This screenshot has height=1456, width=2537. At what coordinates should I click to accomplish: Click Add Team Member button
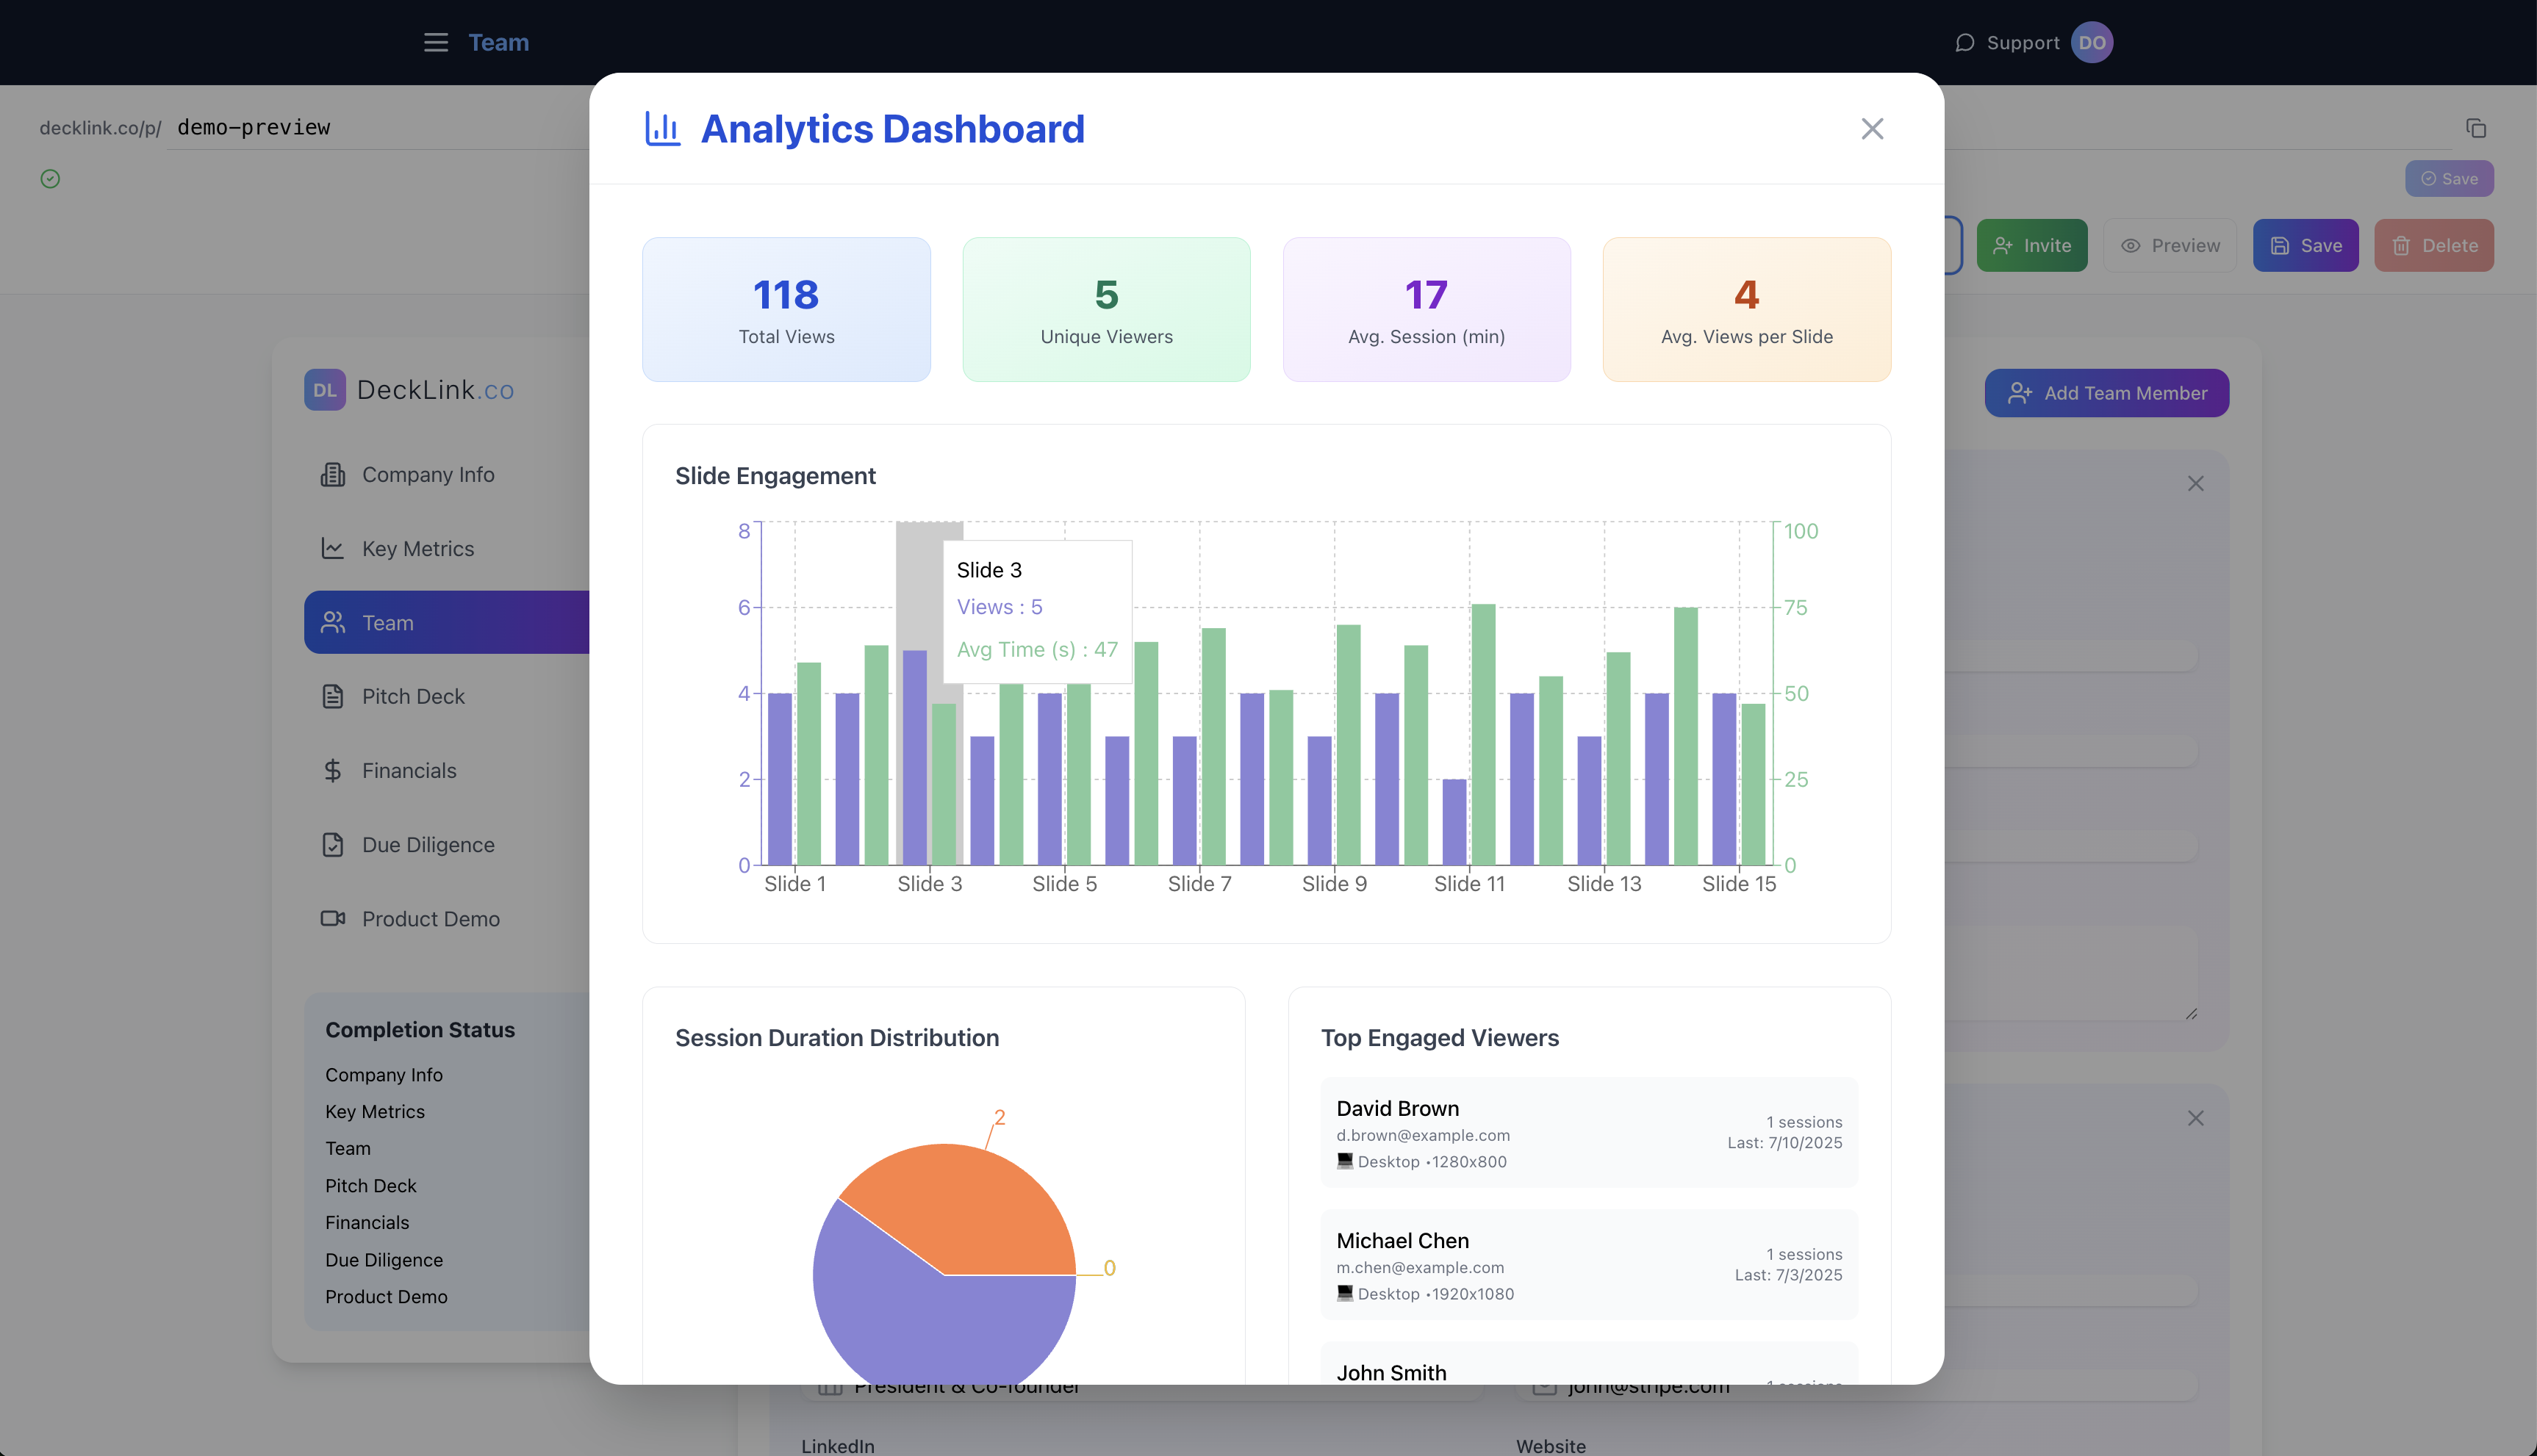pyautogui.click(x=2107, y=393)
